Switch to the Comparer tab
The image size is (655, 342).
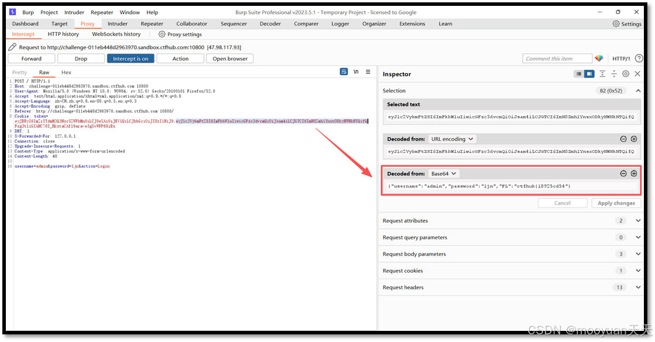(x=306, y=24)
